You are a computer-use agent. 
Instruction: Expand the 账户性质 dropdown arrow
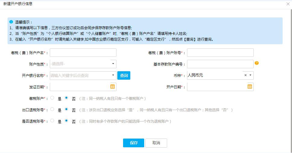click(x=113, y=64)
